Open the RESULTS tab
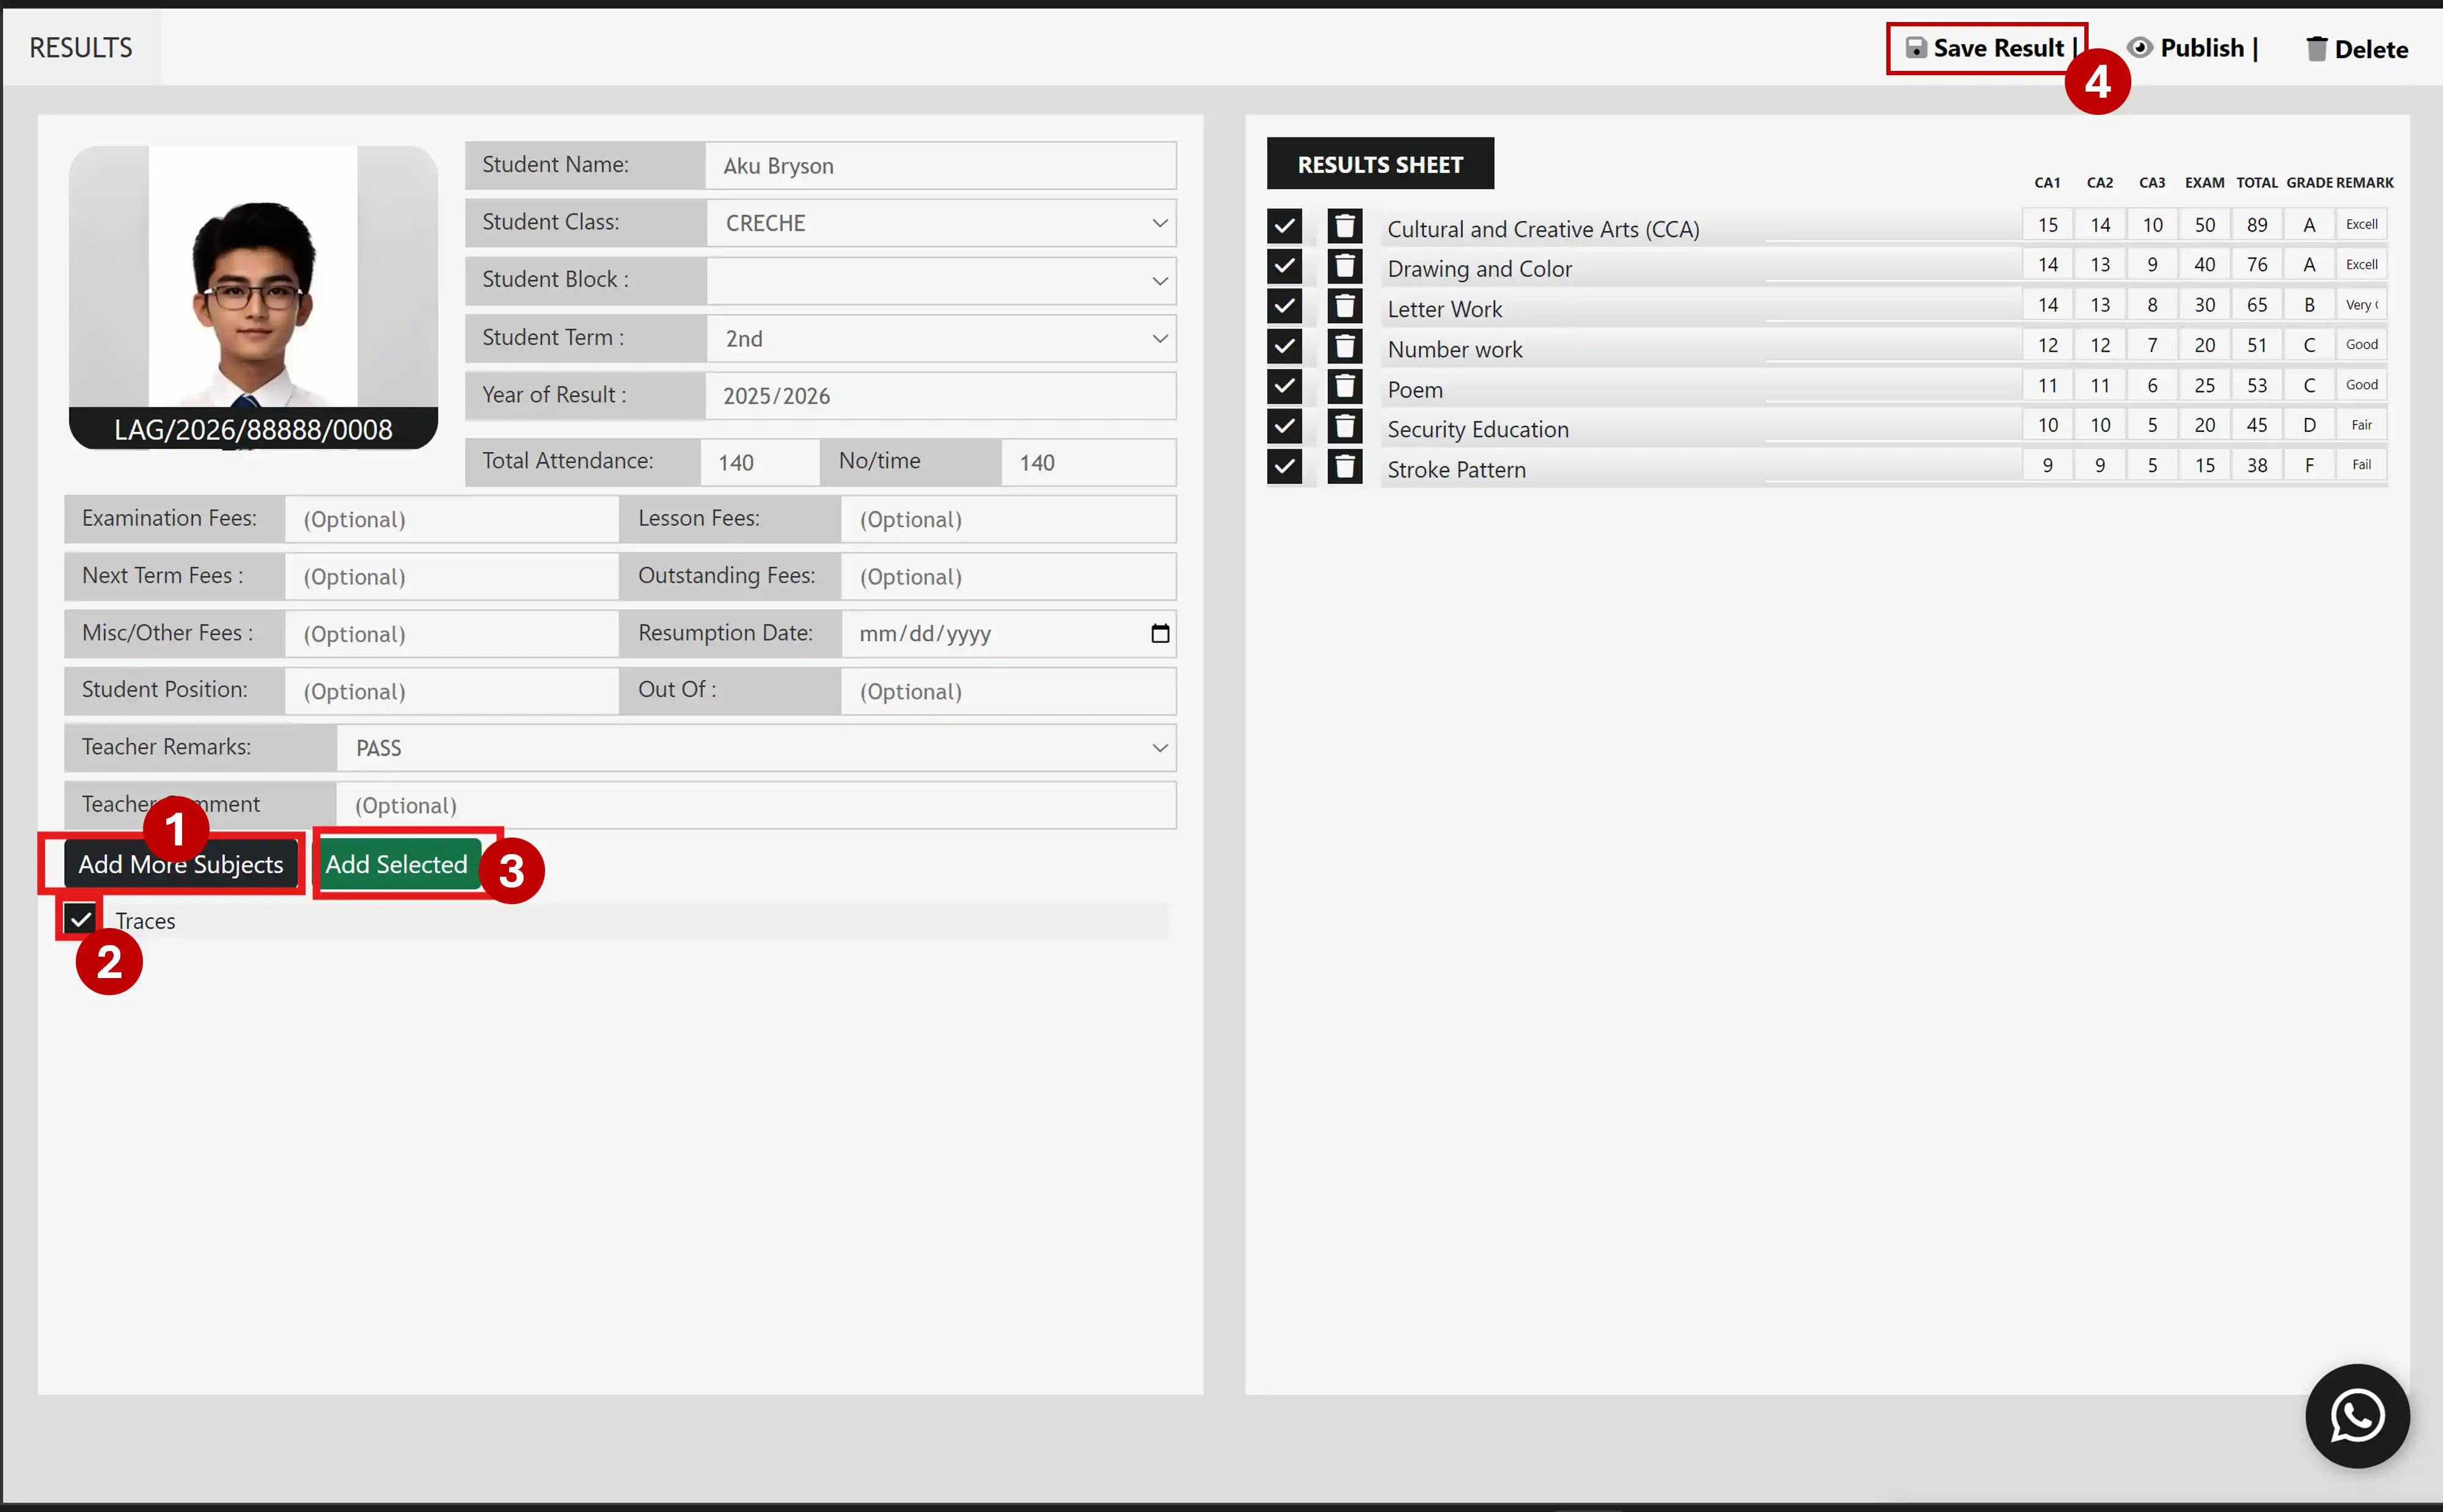 point(81,47)
